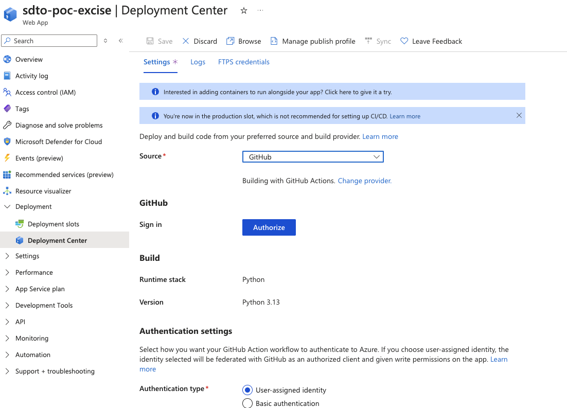Click Leave Feedback in toolbar
The image size is (567, 408).
pyautogui.click(x=431, y=41)
